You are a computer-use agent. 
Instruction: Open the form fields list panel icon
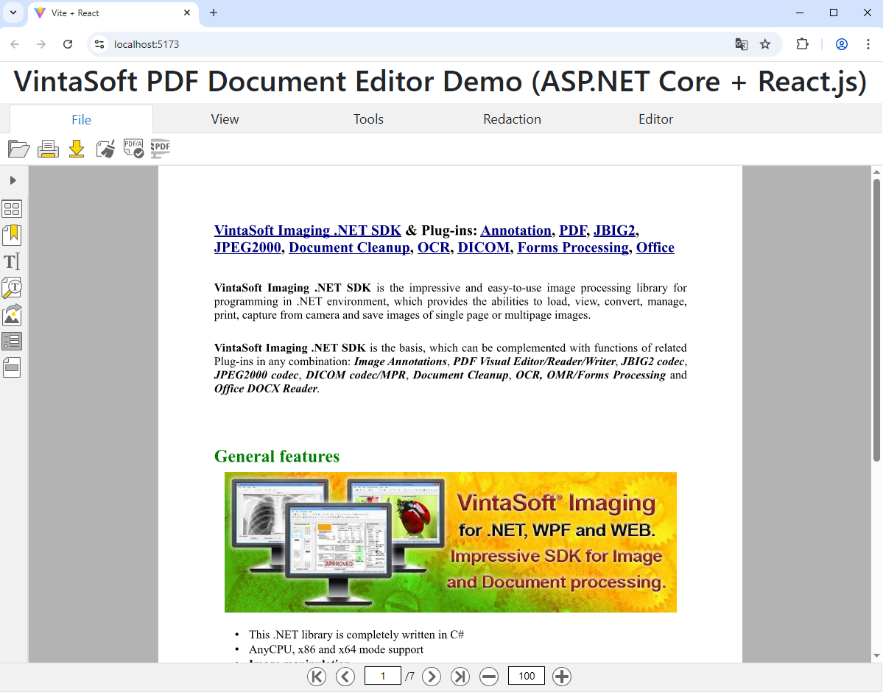pos(12,341)
